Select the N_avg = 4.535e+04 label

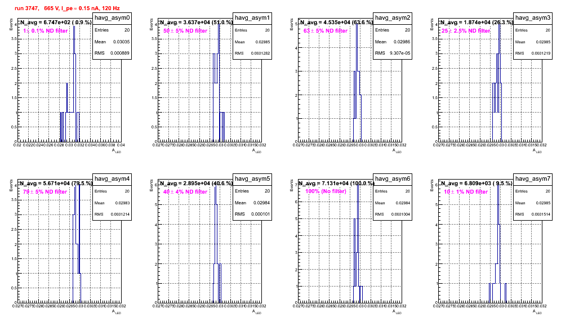click(336, 22)
